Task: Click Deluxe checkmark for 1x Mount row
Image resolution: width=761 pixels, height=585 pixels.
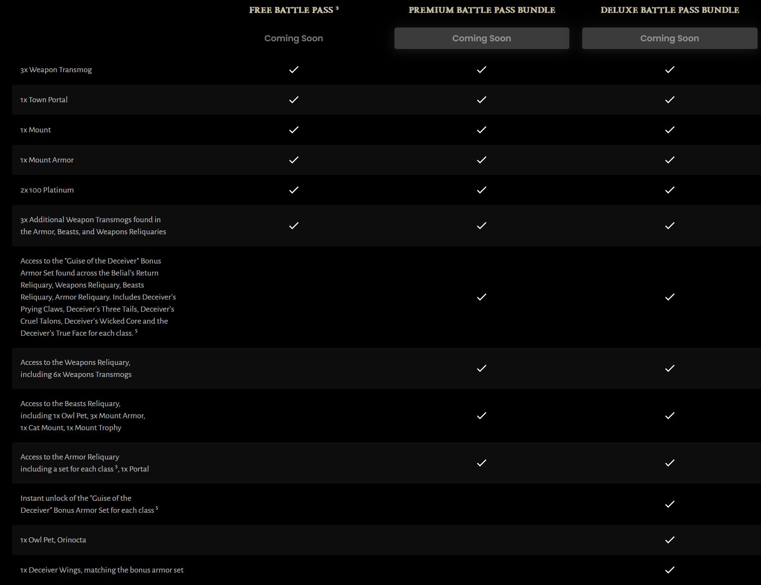Action: (670, 129)
